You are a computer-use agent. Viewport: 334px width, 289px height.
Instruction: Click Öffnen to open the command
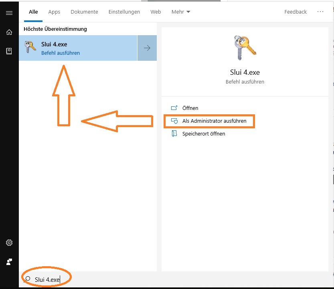(190, 108)
